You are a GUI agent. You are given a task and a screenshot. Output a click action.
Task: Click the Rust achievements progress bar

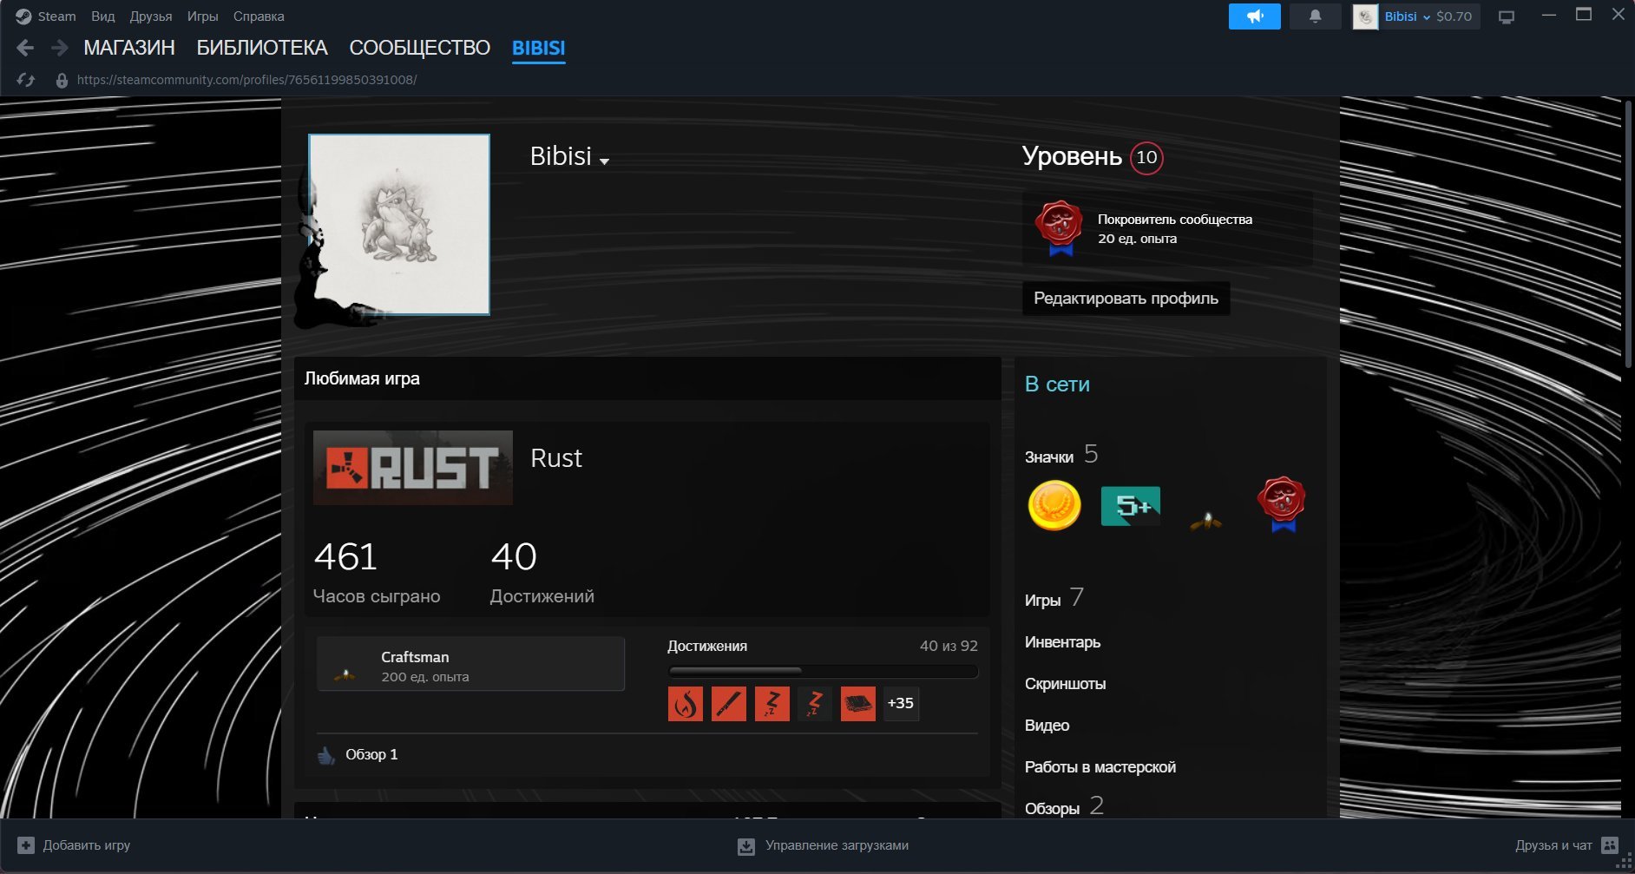coord(823,672)
